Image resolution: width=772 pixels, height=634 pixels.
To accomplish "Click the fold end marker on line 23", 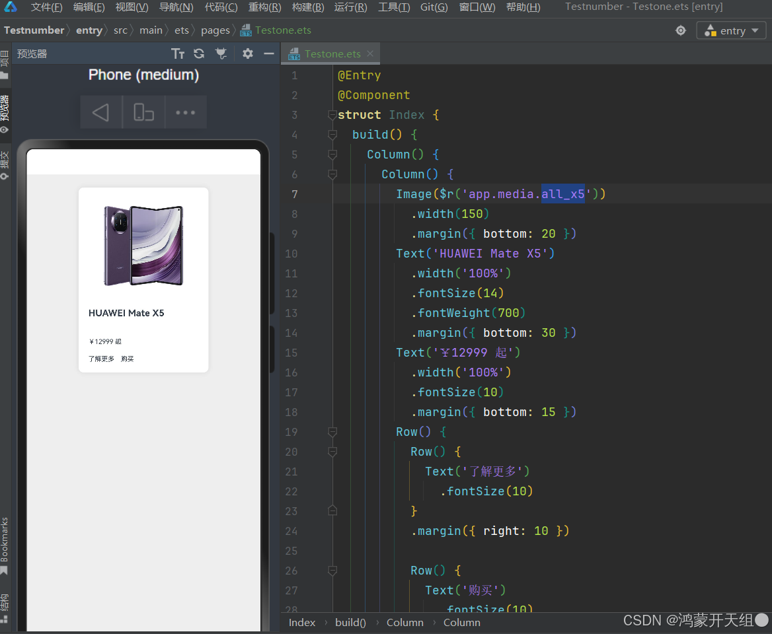I will coord(332,512).
